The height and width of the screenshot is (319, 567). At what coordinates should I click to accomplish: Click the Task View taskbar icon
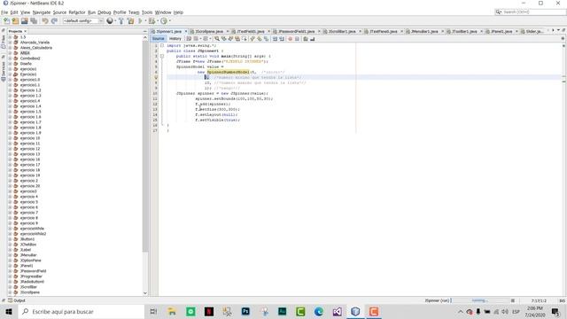153,311
